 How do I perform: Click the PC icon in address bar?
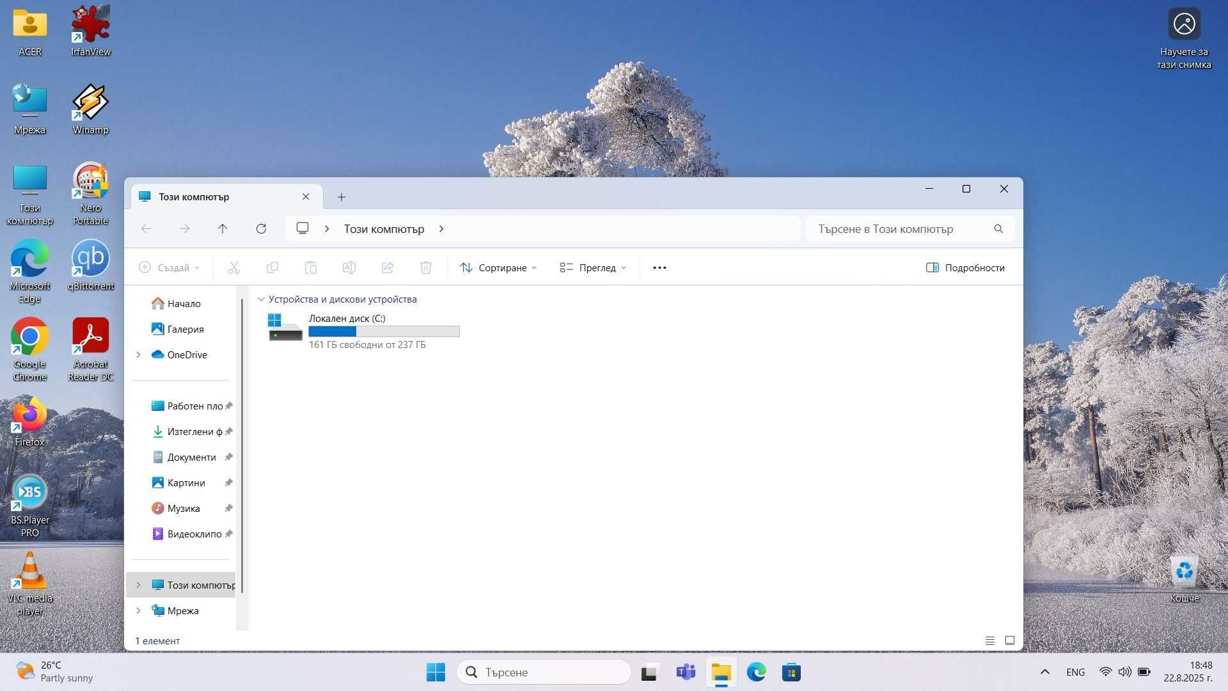[303, 228]
